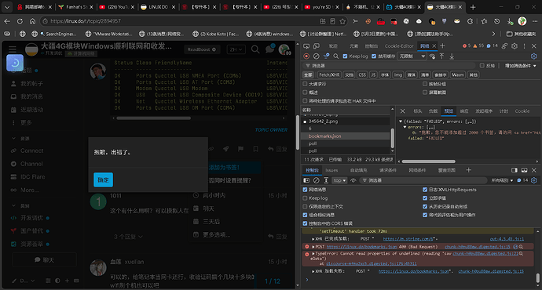Open network panel settings gear

[x=533, y=56]
